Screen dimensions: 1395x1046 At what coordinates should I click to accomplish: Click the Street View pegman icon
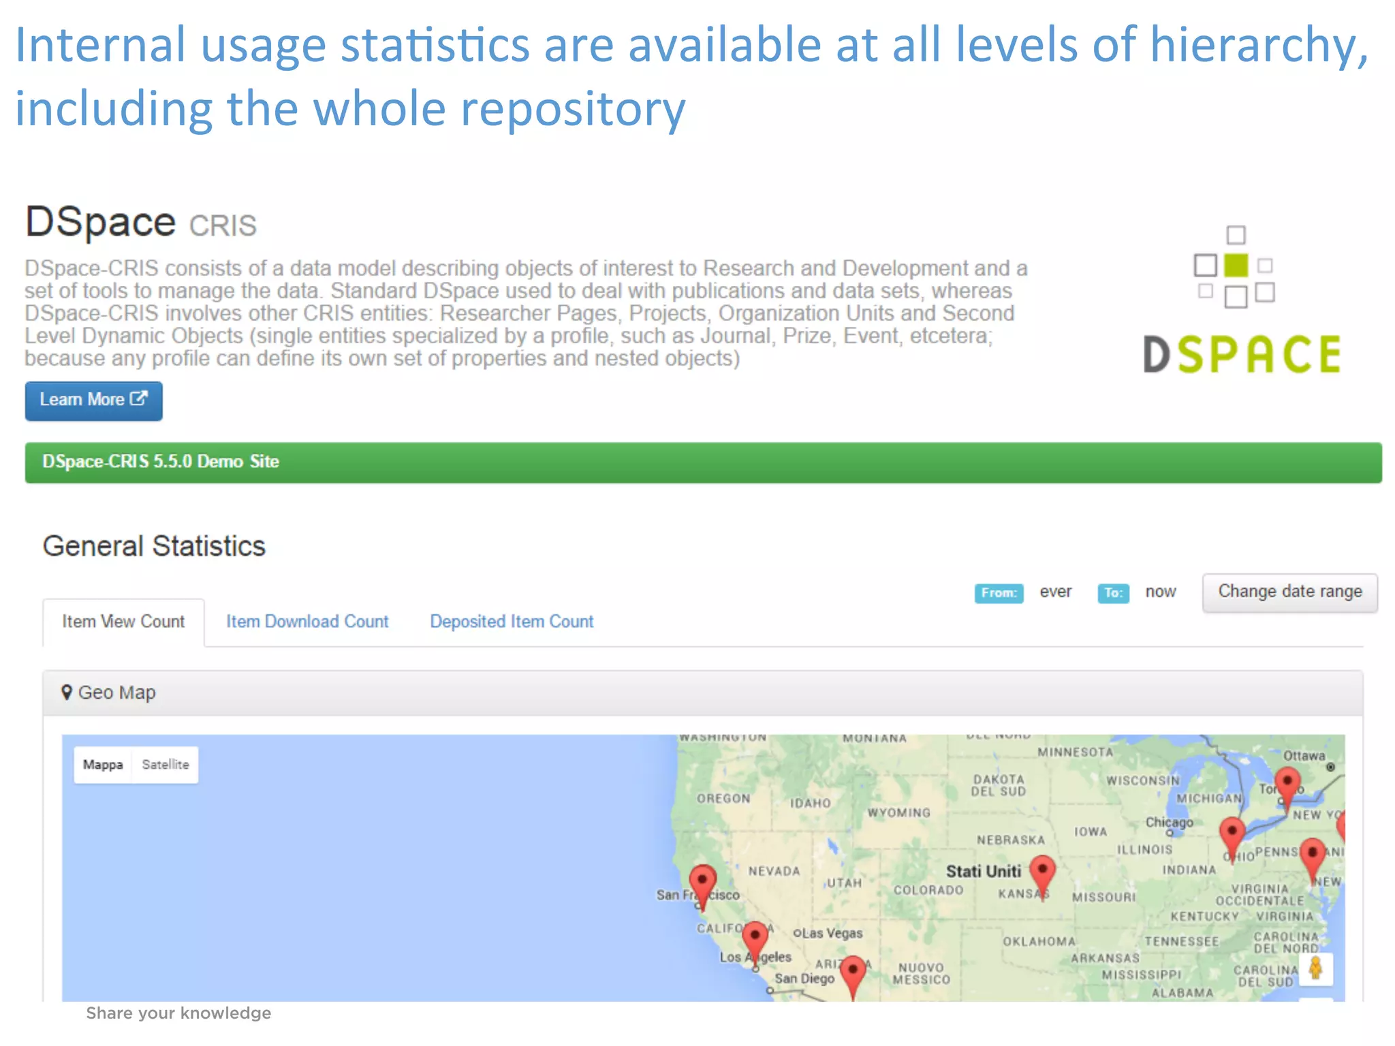point(1316,968)
